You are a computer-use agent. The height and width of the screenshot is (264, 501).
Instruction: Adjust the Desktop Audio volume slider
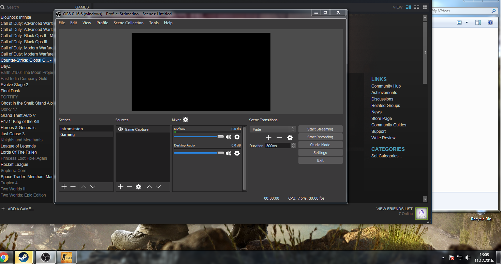(199, 153)
